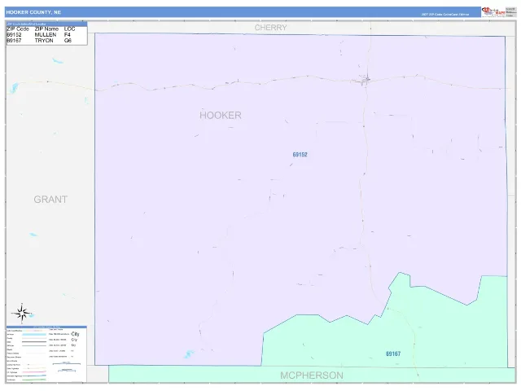
Task: Click the HOOKER county name label
Action: click(221, 116)
